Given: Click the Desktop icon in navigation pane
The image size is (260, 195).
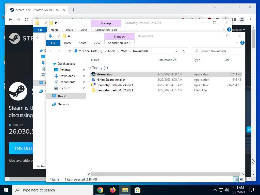Looking at the screenshot, I should tap(56, 70).
